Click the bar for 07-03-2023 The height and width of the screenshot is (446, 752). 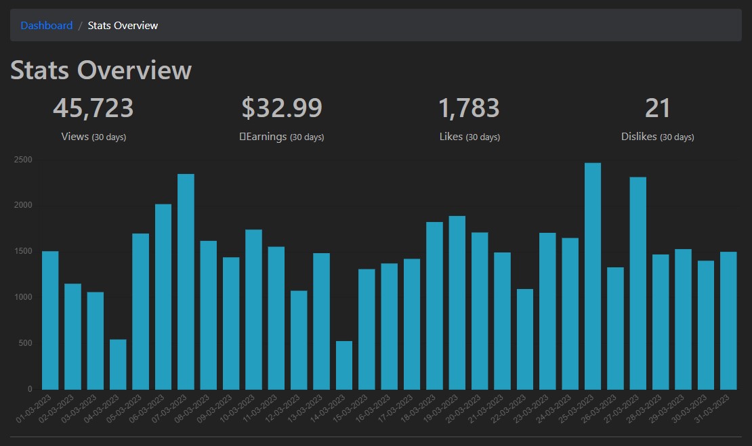tap(186, 282)
